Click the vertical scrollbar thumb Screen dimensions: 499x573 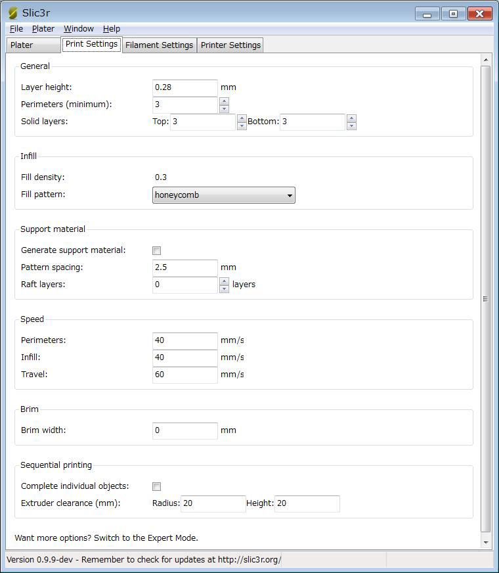click(x=485, y=299)
